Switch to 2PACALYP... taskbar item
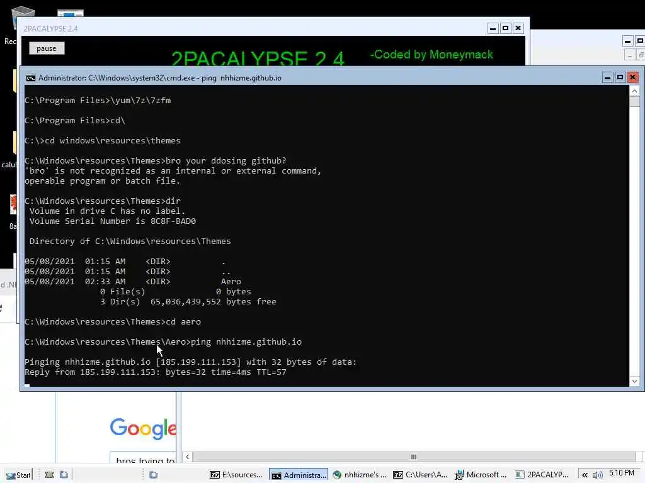 [542, 475]
